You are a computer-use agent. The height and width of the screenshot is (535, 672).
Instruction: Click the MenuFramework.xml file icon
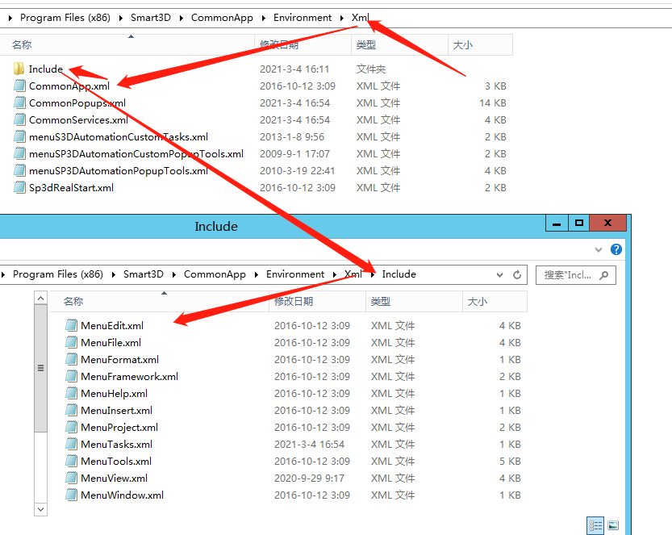click(x=71, y=376)
